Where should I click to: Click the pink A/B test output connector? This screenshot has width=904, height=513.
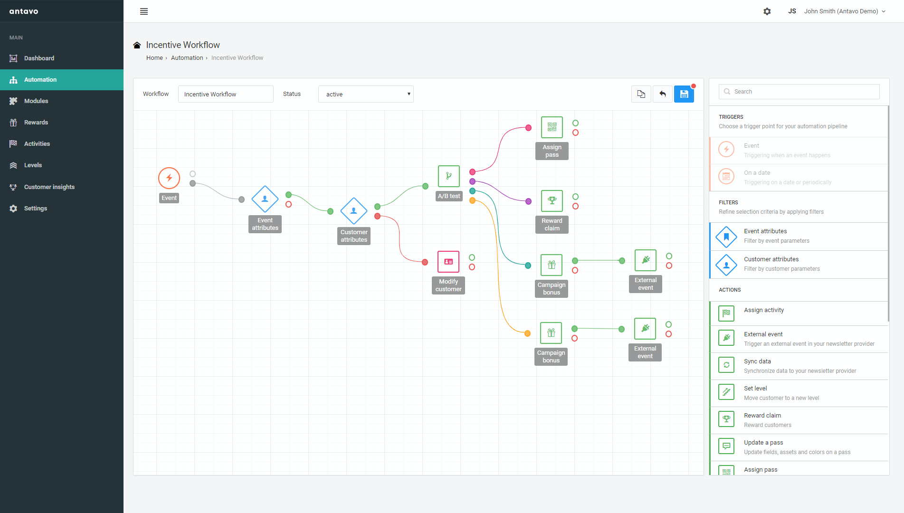click(472, 172)
